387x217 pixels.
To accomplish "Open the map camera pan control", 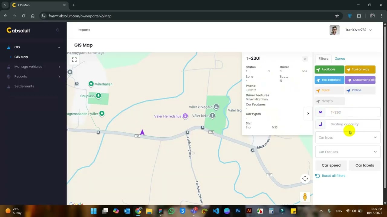I will coord(305,179).
